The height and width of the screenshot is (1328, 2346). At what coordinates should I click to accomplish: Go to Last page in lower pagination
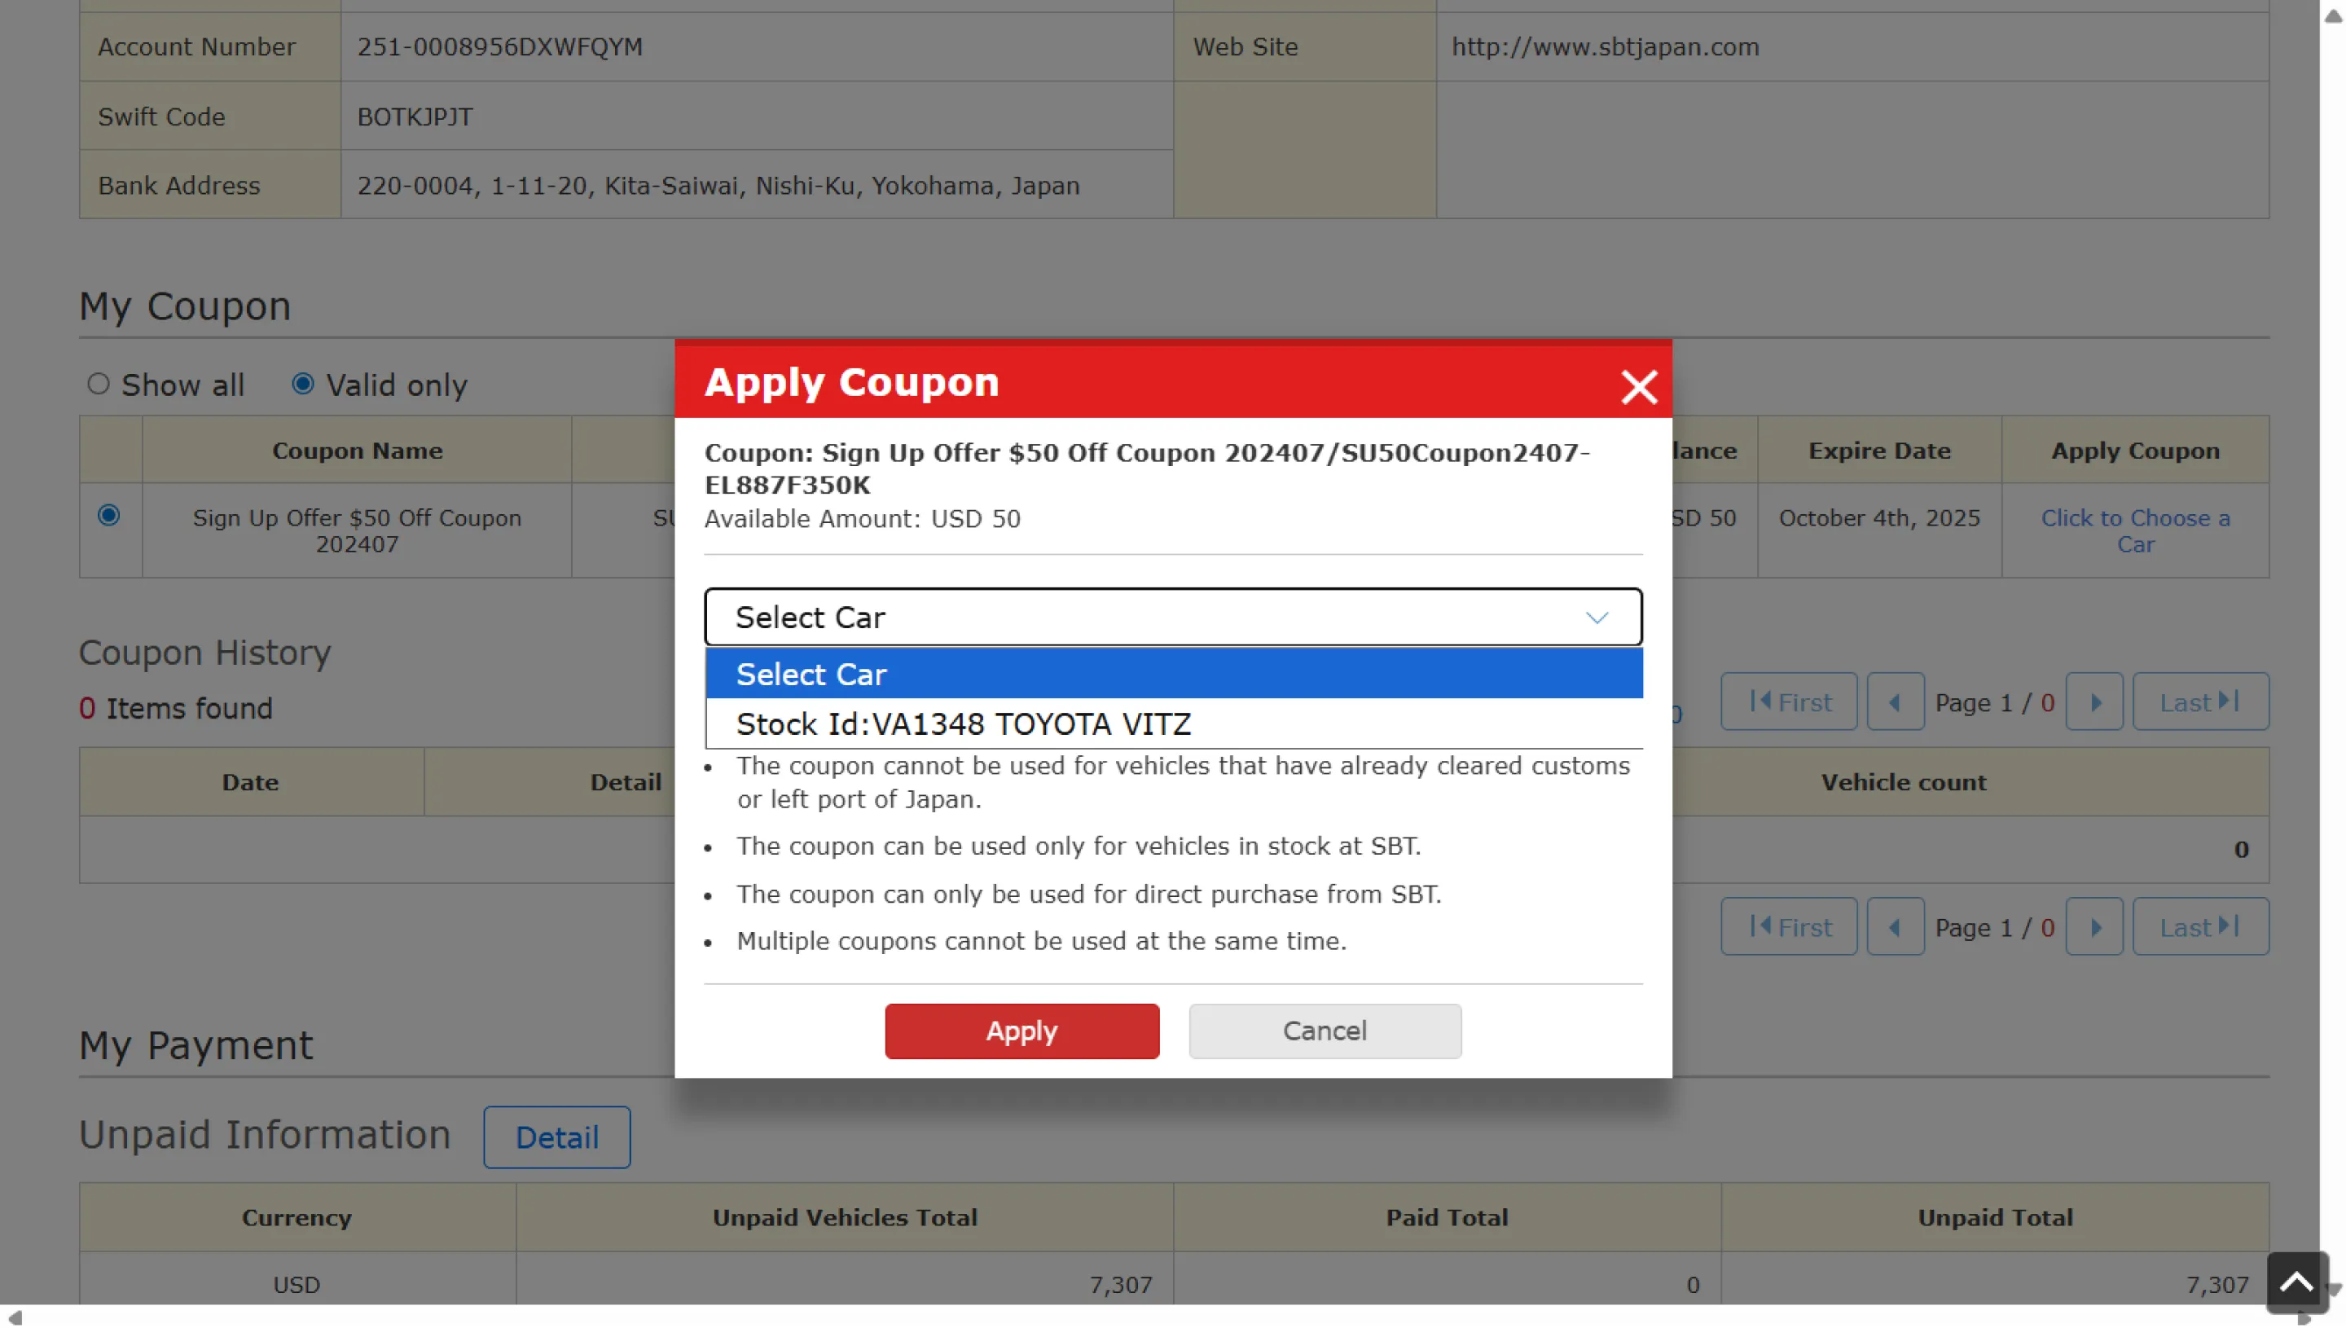coord(2199,928)
